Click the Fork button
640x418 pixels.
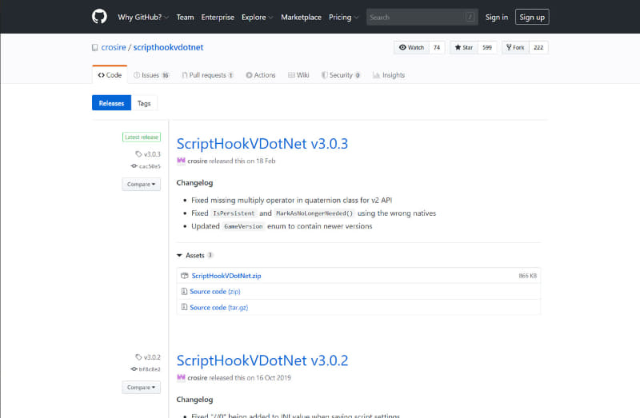(x=515, y=47)
